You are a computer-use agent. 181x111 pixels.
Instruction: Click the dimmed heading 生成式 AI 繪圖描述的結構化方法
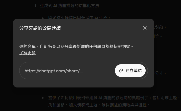pos(71,6)
